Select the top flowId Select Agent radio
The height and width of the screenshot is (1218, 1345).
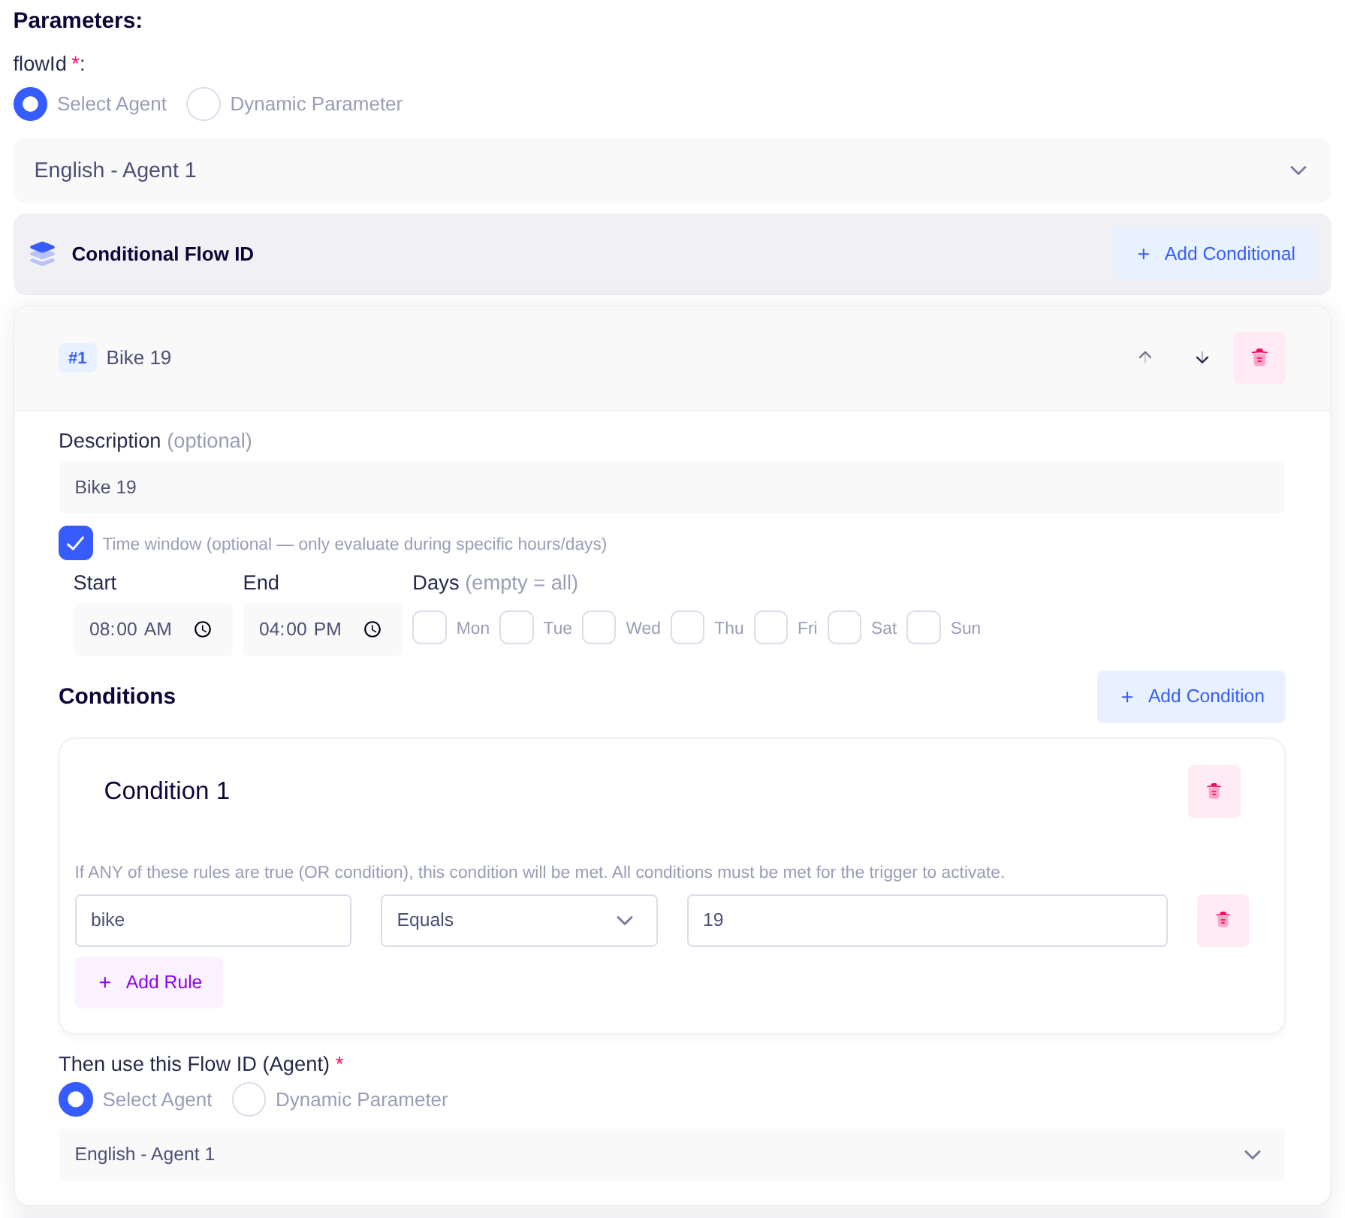pos(30,104)
